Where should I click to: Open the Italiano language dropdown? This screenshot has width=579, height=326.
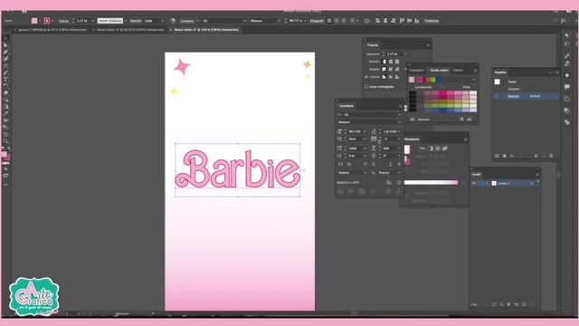(x=352, y=173)
